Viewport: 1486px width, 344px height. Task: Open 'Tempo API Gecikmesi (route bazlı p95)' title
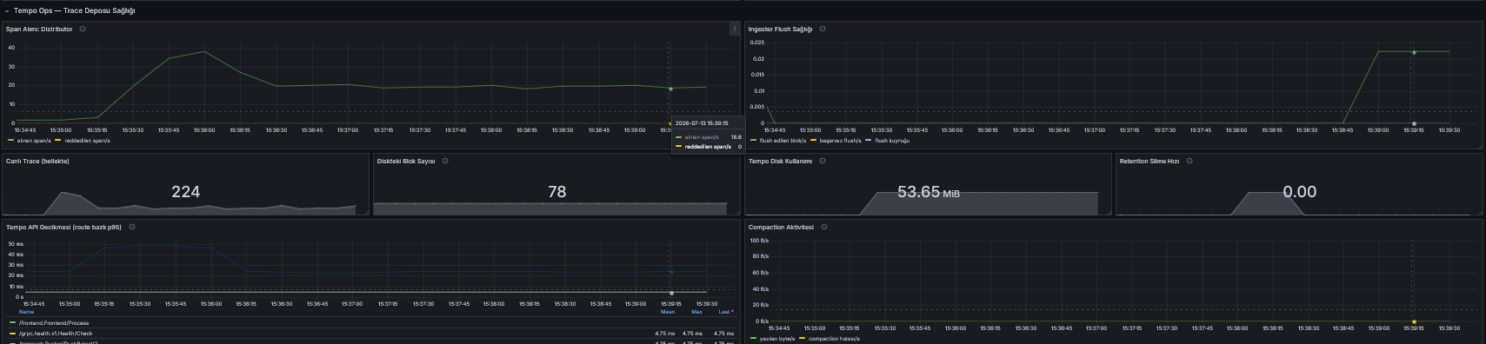(x=63, y=227)
